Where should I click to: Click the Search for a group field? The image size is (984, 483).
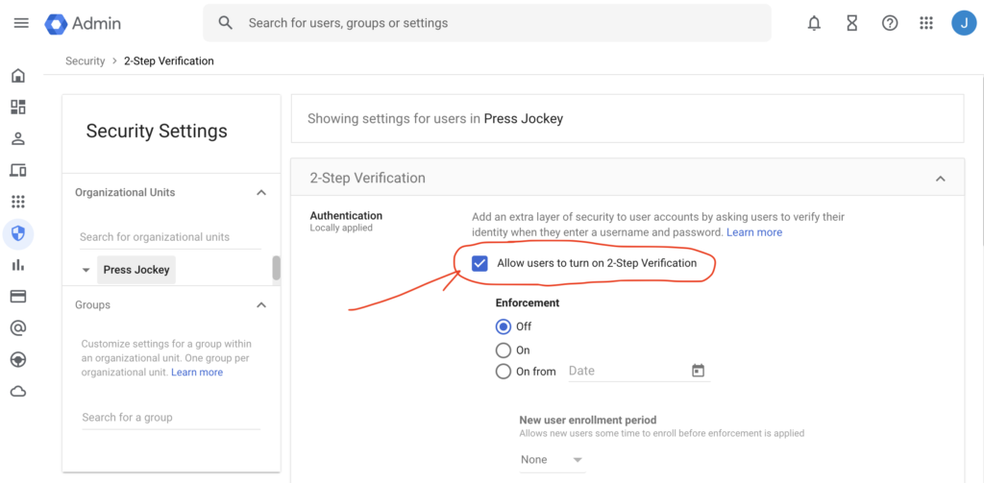click(x=169, y=418)
